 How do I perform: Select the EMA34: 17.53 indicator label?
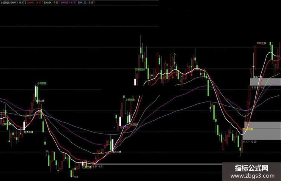52,3
